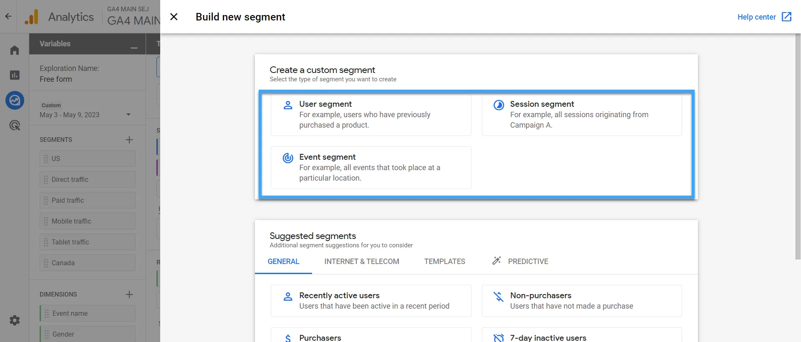The width and height of the screenshot is (801, 342).
Task: Select the US segment
Action: tap(88, 158)
